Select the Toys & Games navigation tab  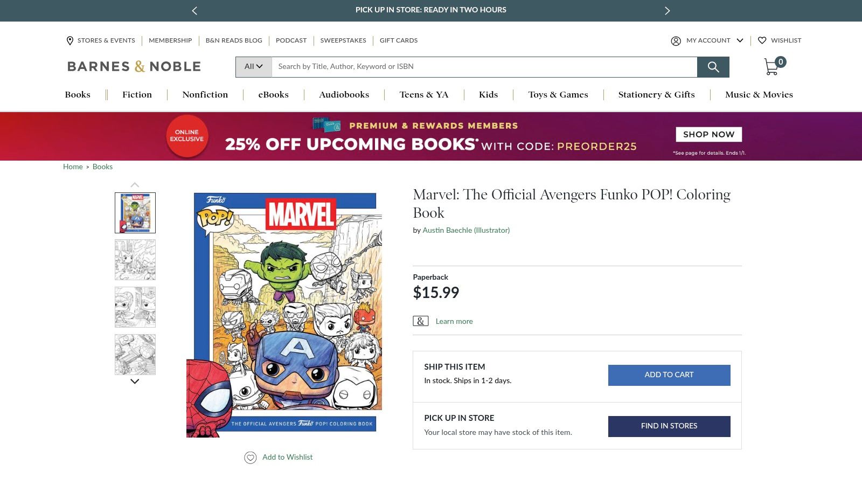coord(558,94)
